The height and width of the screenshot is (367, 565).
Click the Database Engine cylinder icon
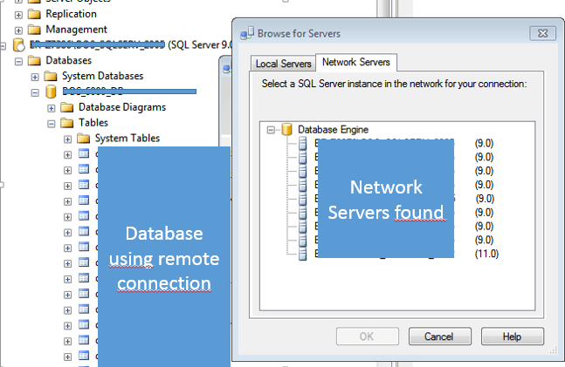click(x=286, y=129)
